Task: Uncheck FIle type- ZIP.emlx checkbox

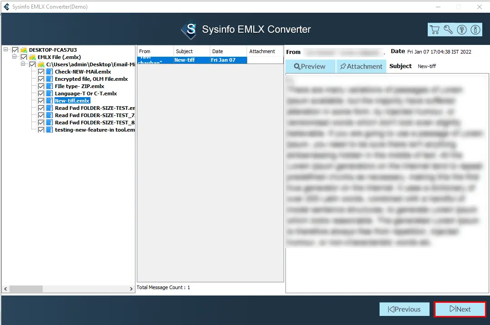Action: click(41, 86)
